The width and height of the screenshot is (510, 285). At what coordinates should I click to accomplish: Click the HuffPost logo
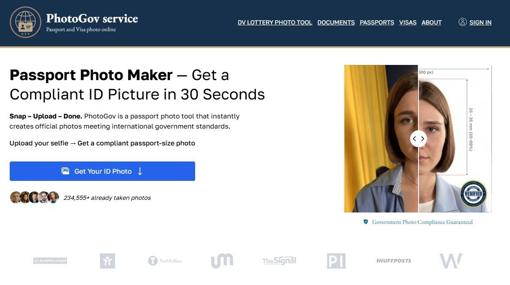(393, 261)
